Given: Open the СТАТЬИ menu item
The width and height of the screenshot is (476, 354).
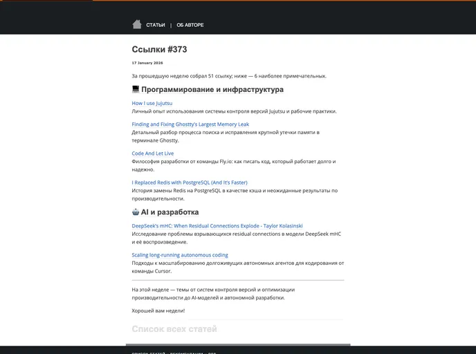Looking at the screenshot, I should 156,25.
